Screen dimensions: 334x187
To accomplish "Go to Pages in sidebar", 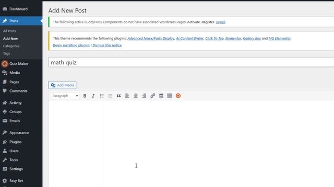I will pos(14,82).
